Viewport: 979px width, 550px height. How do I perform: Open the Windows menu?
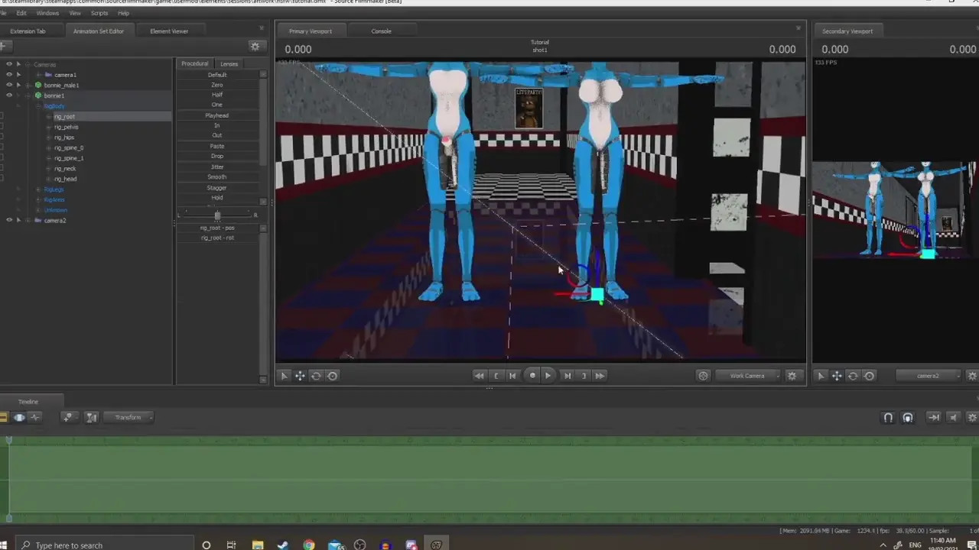pos(47,13)
